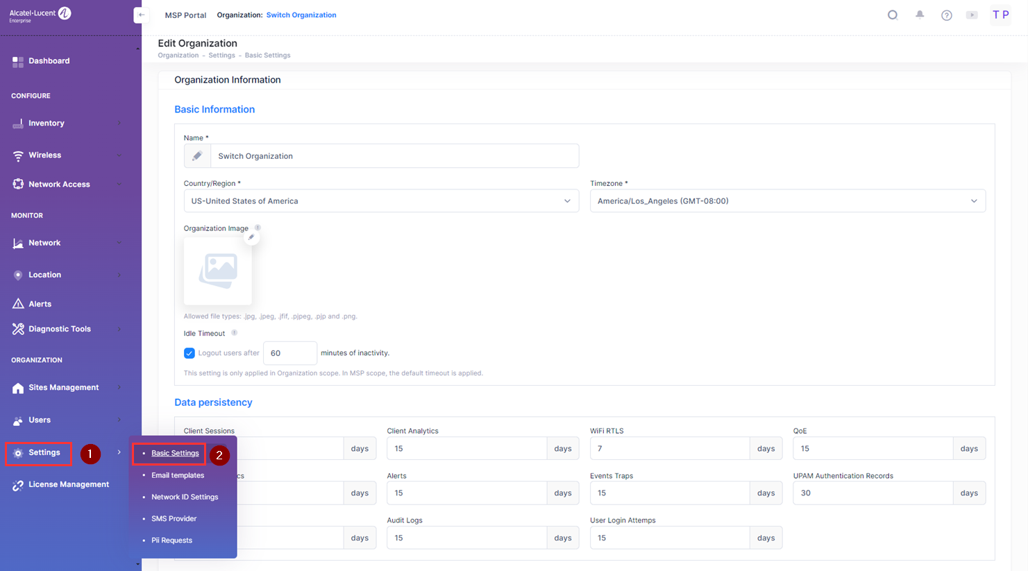The width and height of the screenshot is (1028, 571).
Task: Open the help question mark icon
Action: [946, 15]
